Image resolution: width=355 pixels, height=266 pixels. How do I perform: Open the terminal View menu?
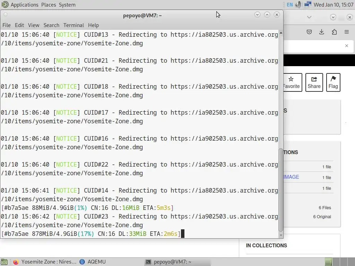point(34,25)
